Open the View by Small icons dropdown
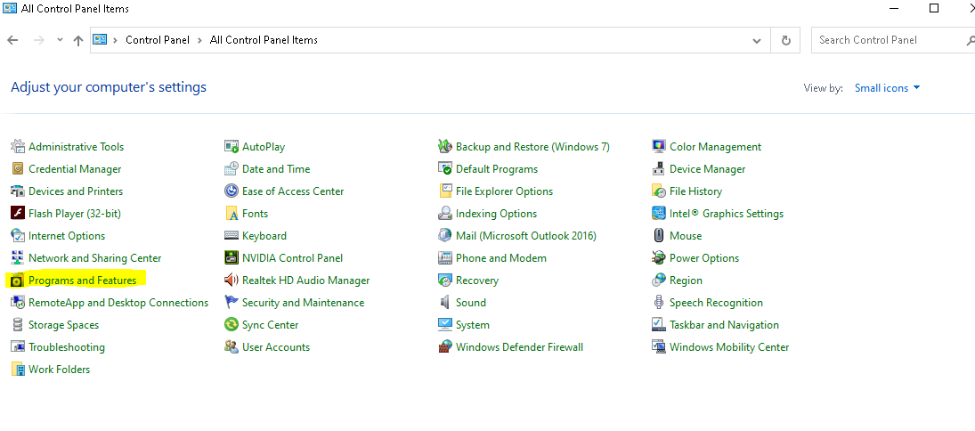The height and width of the screenshot is (431, 975). click(888, 88)
